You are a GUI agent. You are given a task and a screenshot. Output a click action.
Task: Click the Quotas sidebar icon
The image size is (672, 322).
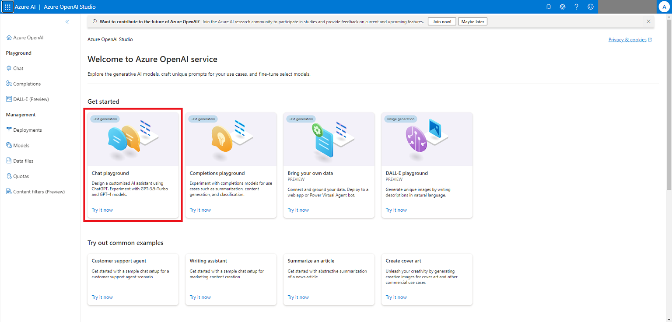[x=9, y=176]
